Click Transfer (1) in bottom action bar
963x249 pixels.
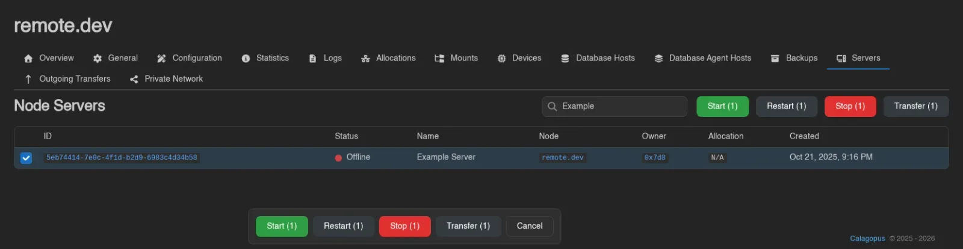468,226
